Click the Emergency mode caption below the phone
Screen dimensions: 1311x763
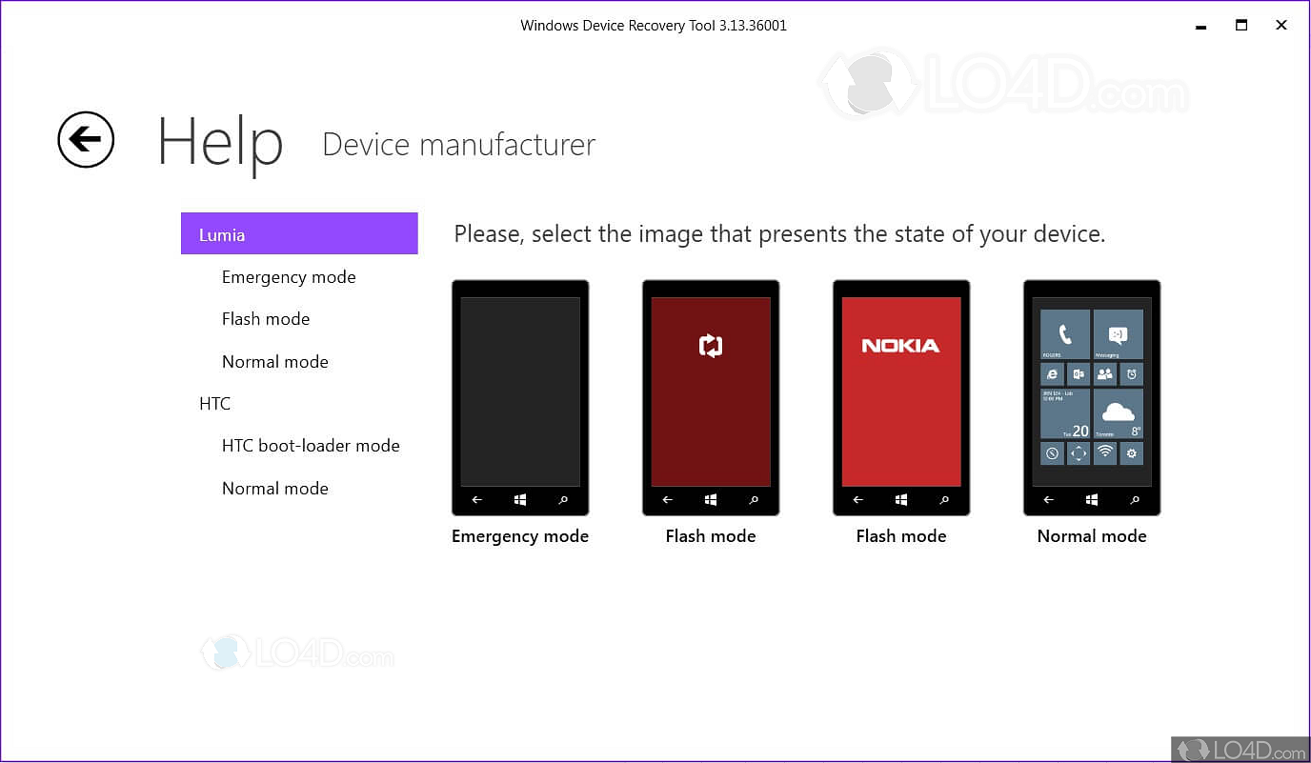(x=520, y=536)
